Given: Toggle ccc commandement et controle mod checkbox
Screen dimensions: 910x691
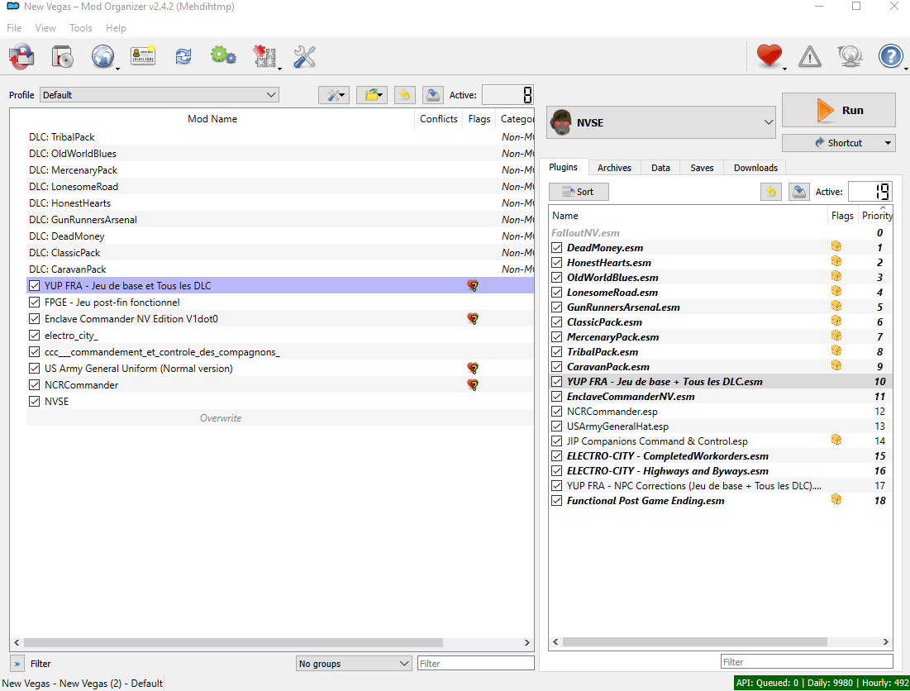Looking at the screenshot, I should coord(34,351).
